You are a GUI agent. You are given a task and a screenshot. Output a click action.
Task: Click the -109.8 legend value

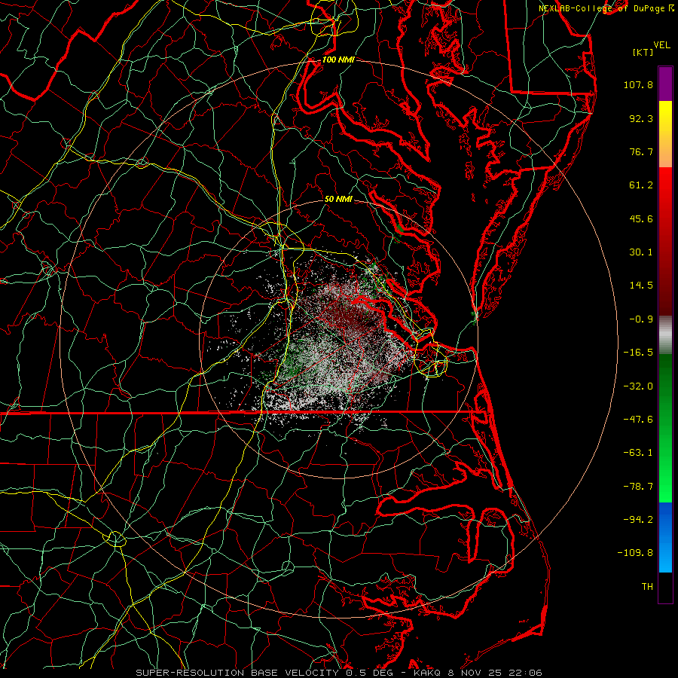[x=635, y=553]
